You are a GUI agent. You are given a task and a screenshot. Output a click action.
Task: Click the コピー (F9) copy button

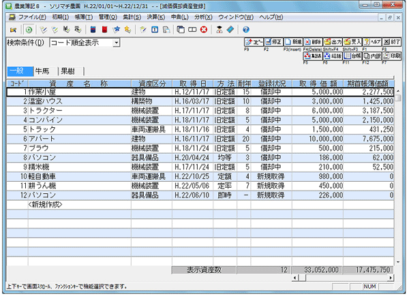pyautogui.click(x=252, y=42)
